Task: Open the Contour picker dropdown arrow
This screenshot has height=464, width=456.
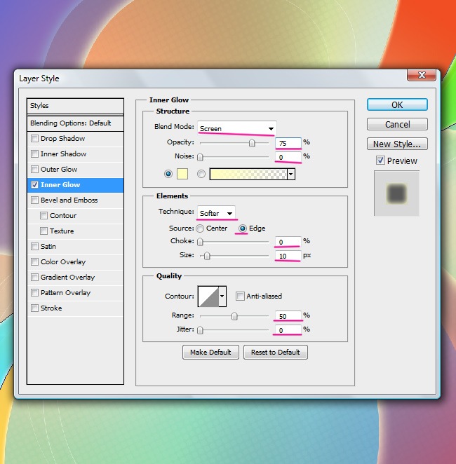Action: [x=223, y=296]
